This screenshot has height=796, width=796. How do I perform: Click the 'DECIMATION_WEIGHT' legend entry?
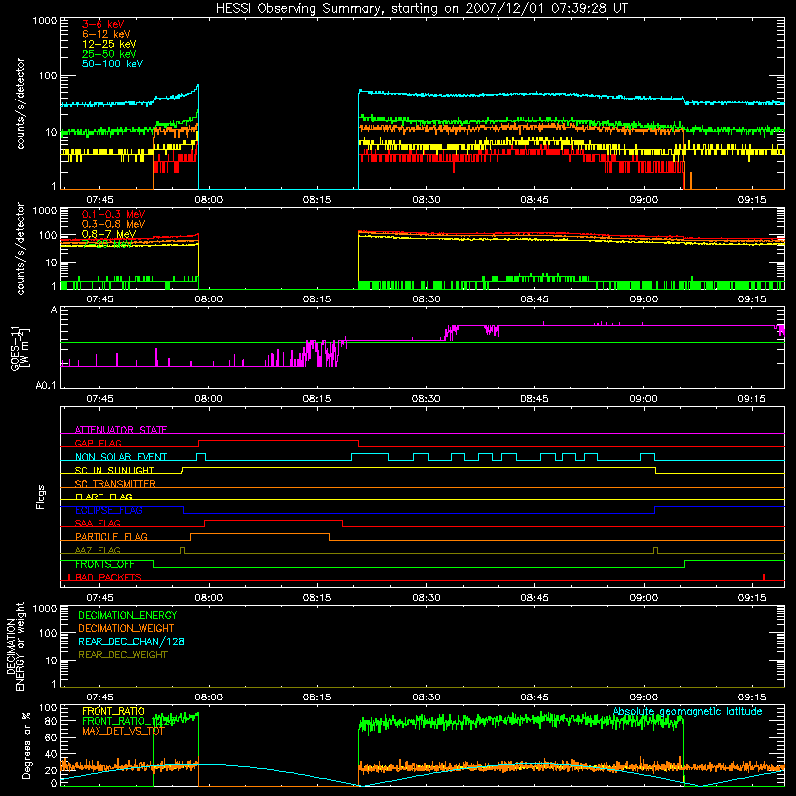[126, 629]
